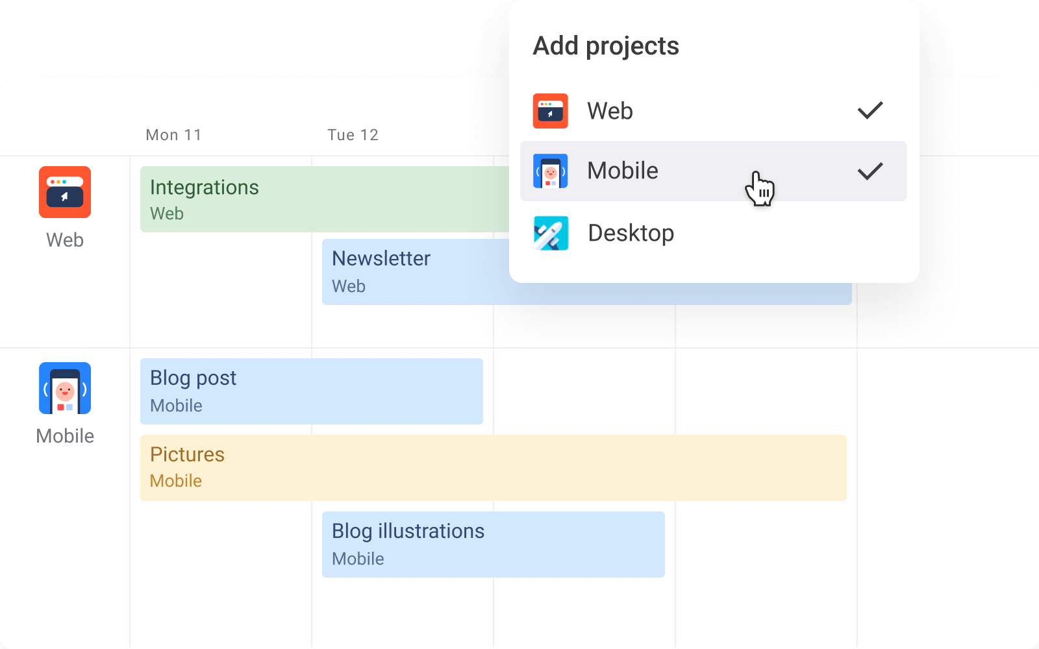The height and width of the screenshot is (649, 1039).
Task: Select the Mobile icon inside the popup list
Action: [550, 171]
